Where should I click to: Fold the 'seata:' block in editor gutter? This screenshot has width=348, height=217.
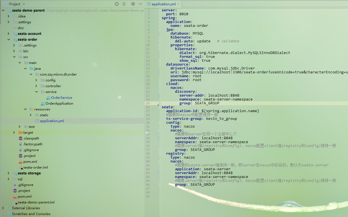pyautogui.click(x=160, y=107)
